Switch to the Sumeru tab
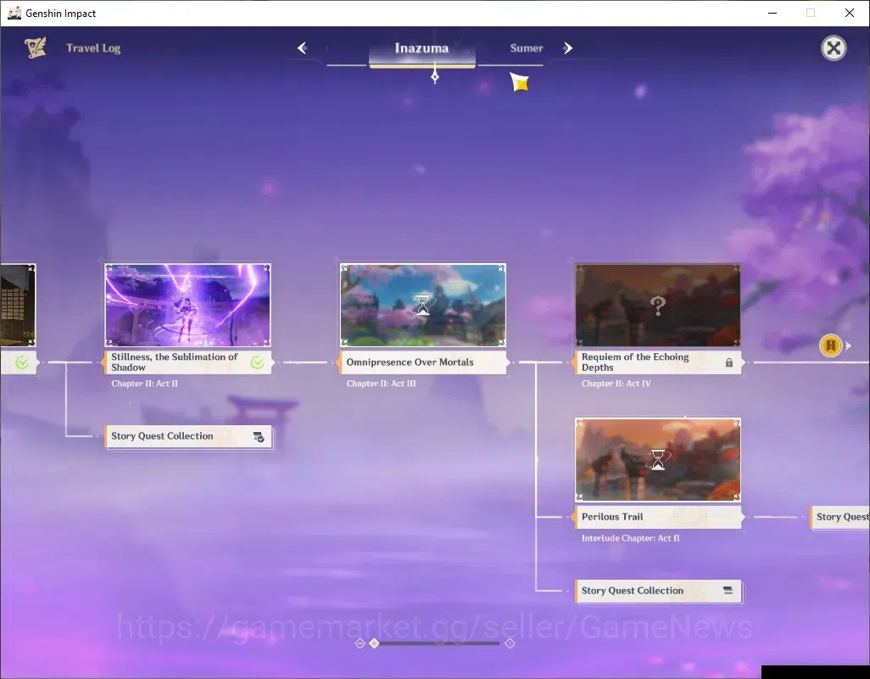The image size is (870, 679). tap(526, 48)
